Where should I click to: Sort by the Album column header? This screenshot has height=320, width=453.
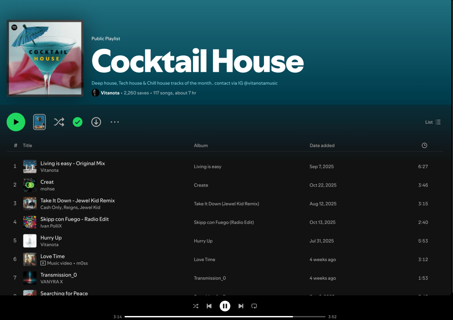pyautogui.click(x=201, y=145)
